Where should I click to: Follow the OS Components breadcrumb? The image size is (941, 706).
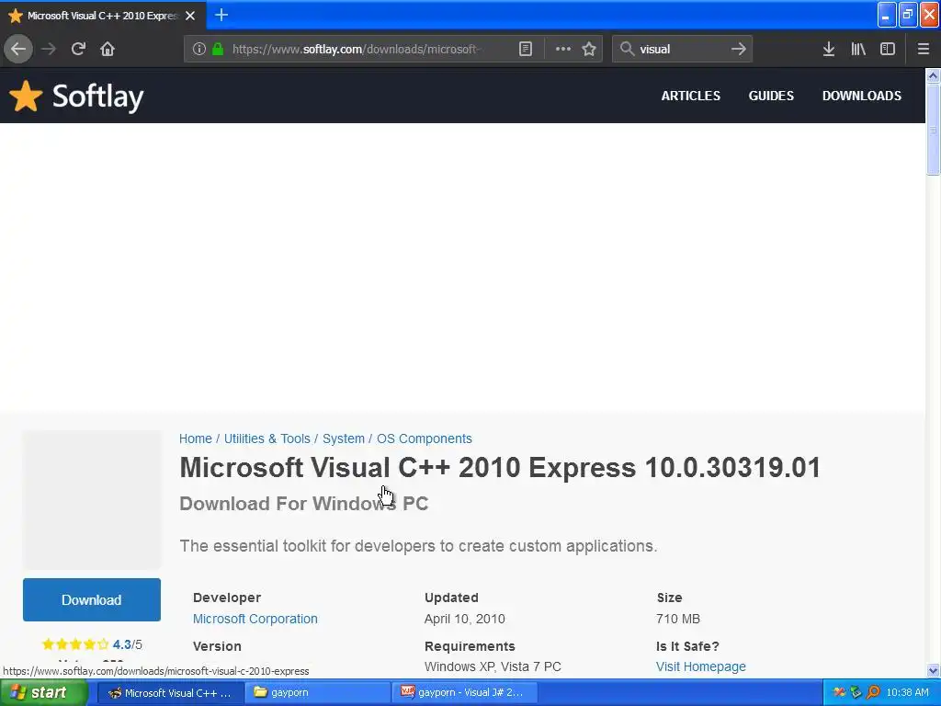[x=425, y=438]
